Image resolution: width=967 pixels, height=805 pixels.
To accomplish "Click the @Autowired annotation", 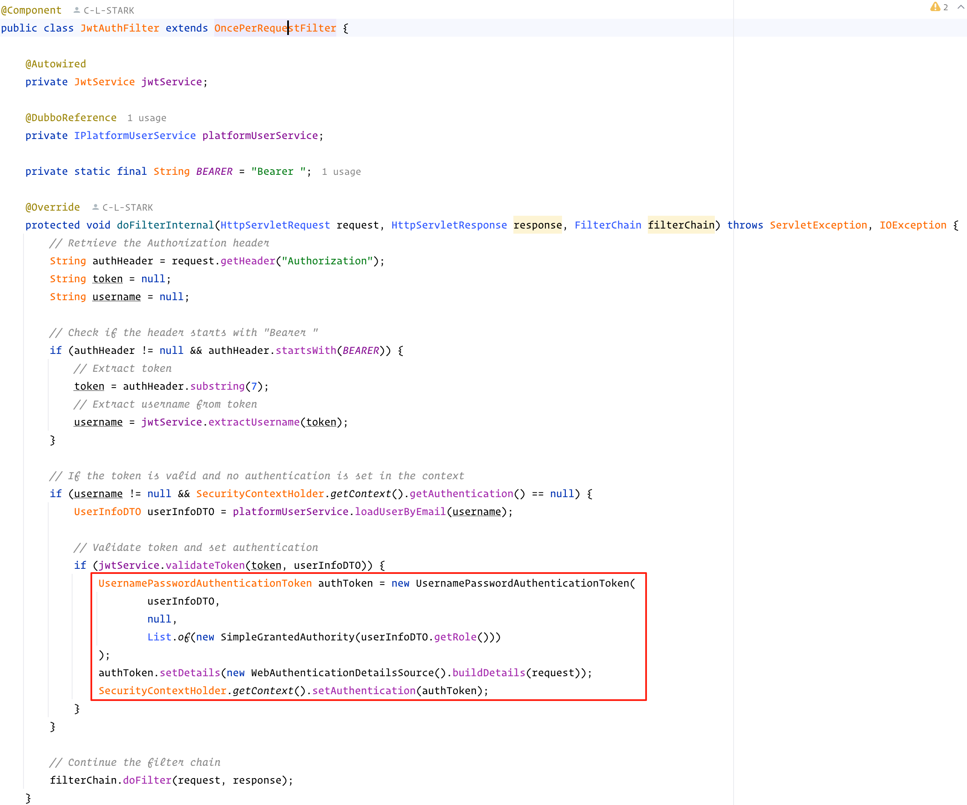I will 55,64.
